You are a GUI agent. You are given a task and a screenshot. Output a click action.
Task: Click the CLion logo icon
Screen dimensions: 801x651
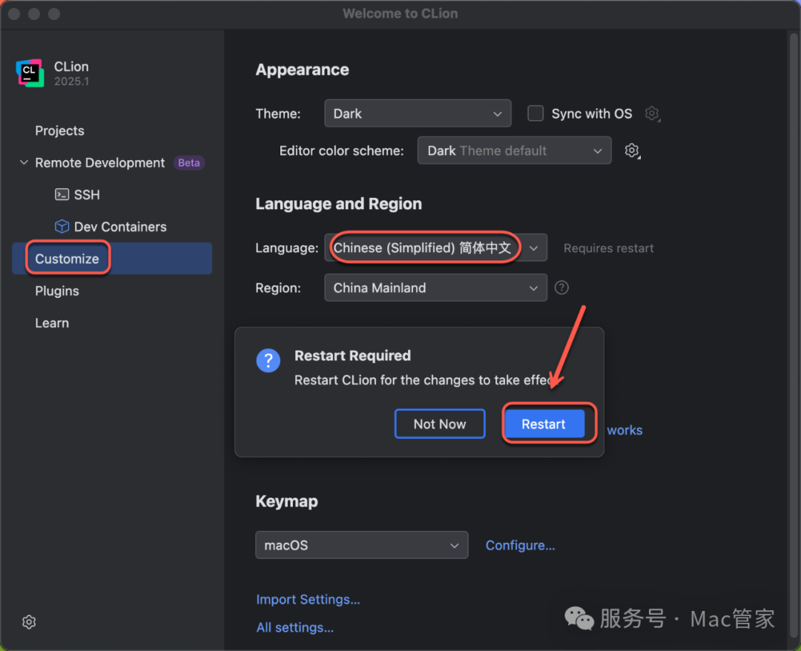30,73
